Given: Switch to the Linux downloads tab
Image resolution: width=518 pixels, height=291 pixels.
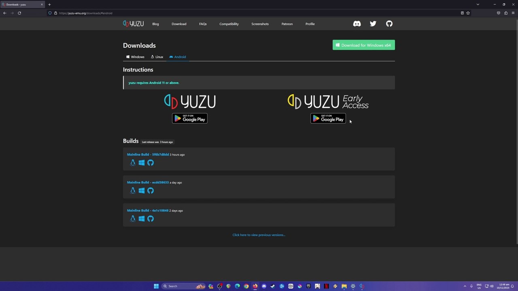Looking at the screenshot, I should coord(157,57).
